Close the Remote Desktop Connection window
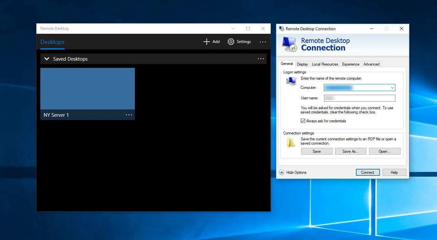The image size is (437, 240). coord(401,29)
